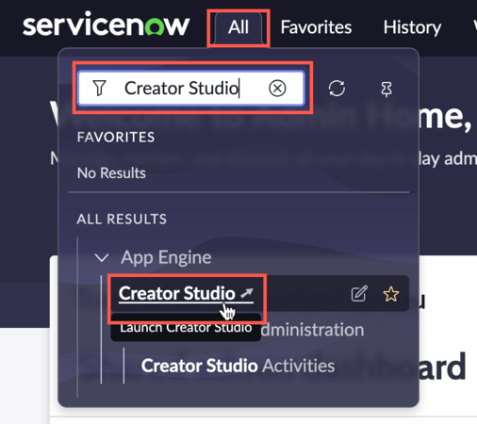Click the Creator Studio filter input field
This screenshot has height=424, width=477.
pos(191,88)
